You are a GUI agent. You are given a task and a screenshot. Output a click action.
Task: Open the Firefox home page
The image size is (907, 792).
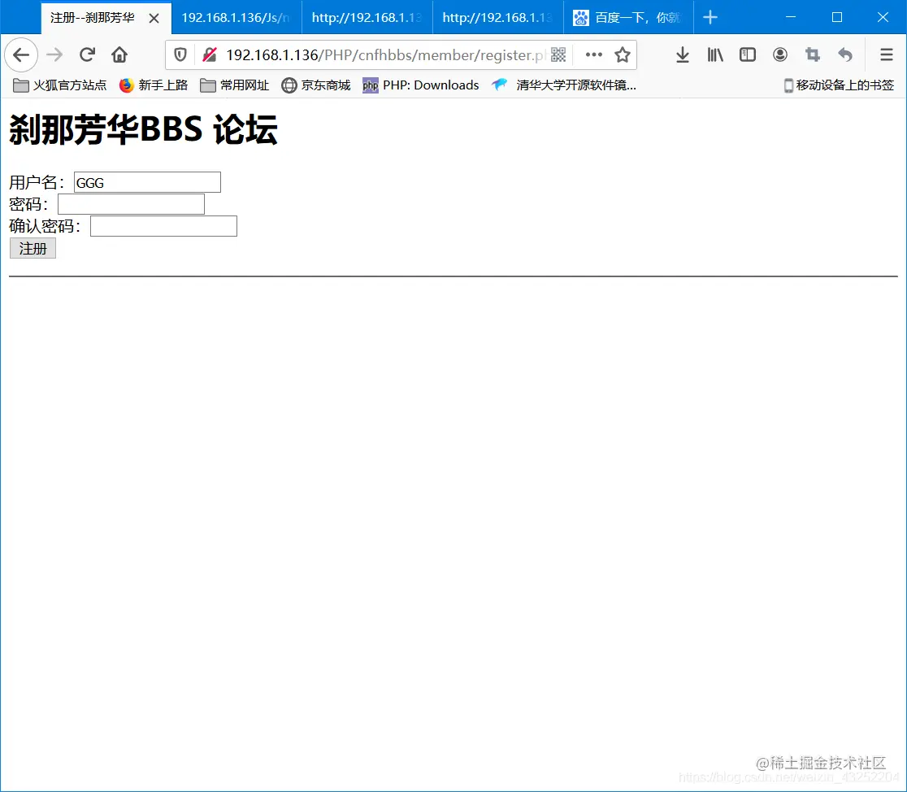coord(119,55)
